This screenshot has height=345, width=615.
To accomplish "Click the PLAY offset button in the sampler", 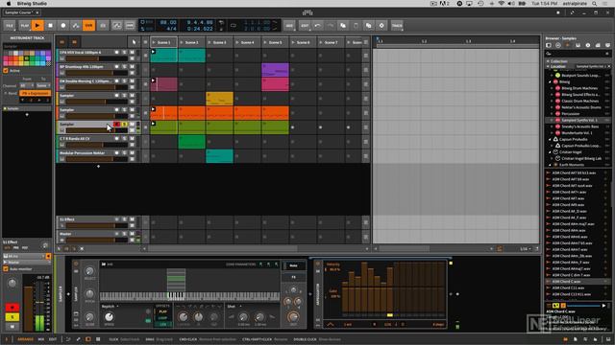I will pyautogui.click(x=162, y=311).
